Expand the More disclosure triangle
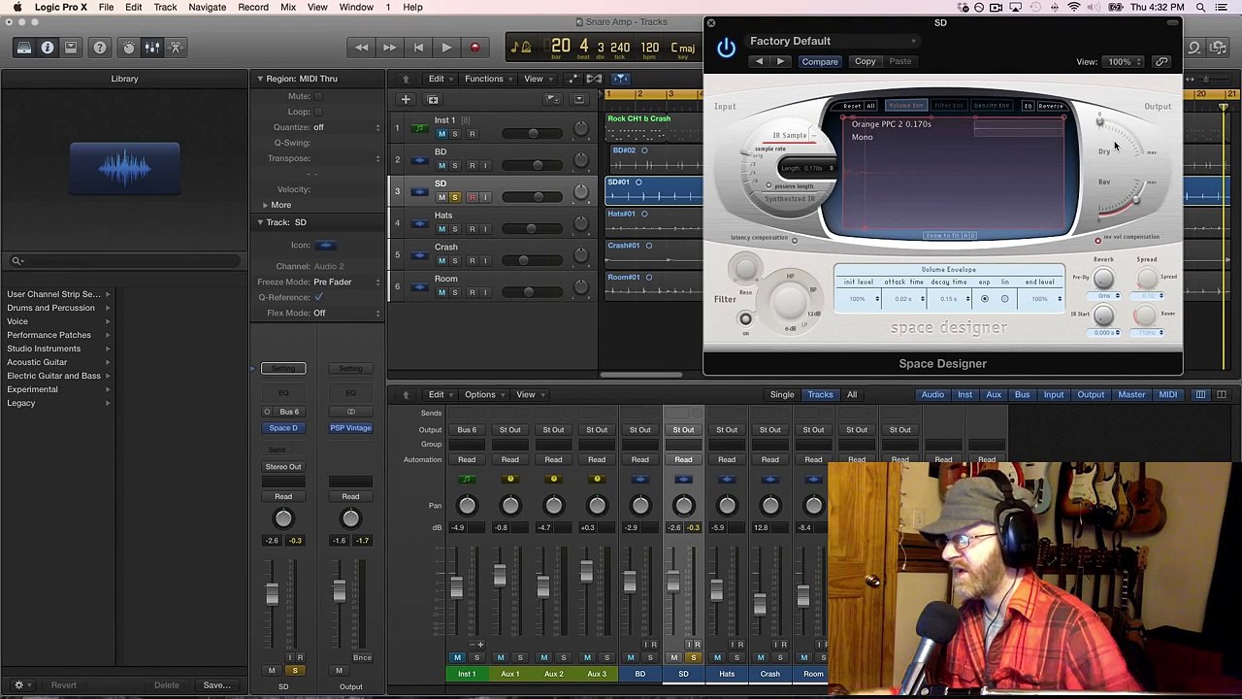The height and width of the screenshot is (699, 1242). pyautogui.click(x=265, y=205)
